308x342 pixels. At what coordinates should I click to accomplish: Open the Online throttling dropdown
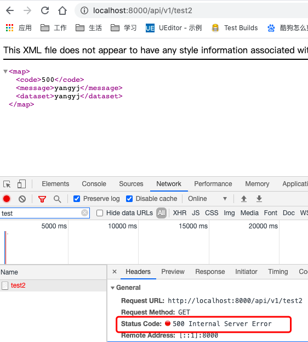[207, 199]
